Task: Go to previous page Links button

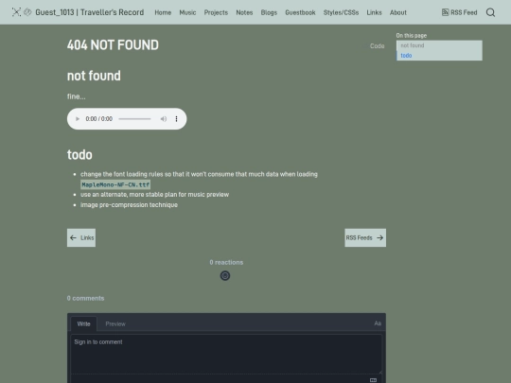Action: point(81,237)
